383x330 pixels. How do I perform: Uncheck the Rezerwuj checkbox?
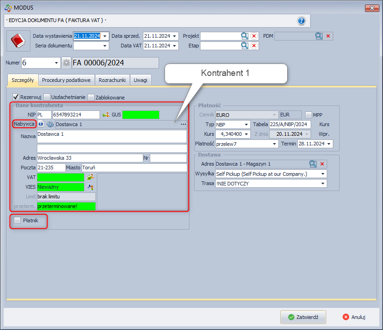(16, 97)
